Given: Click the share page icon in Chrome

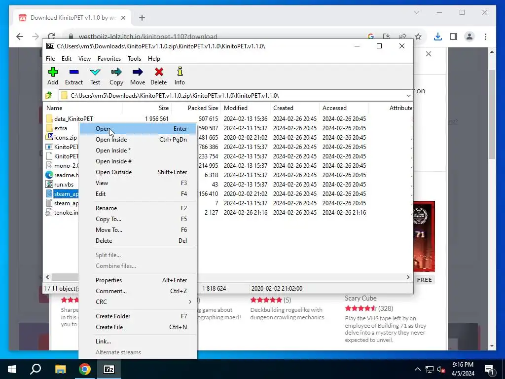Looking at the screenshot, I should (402, 37).
